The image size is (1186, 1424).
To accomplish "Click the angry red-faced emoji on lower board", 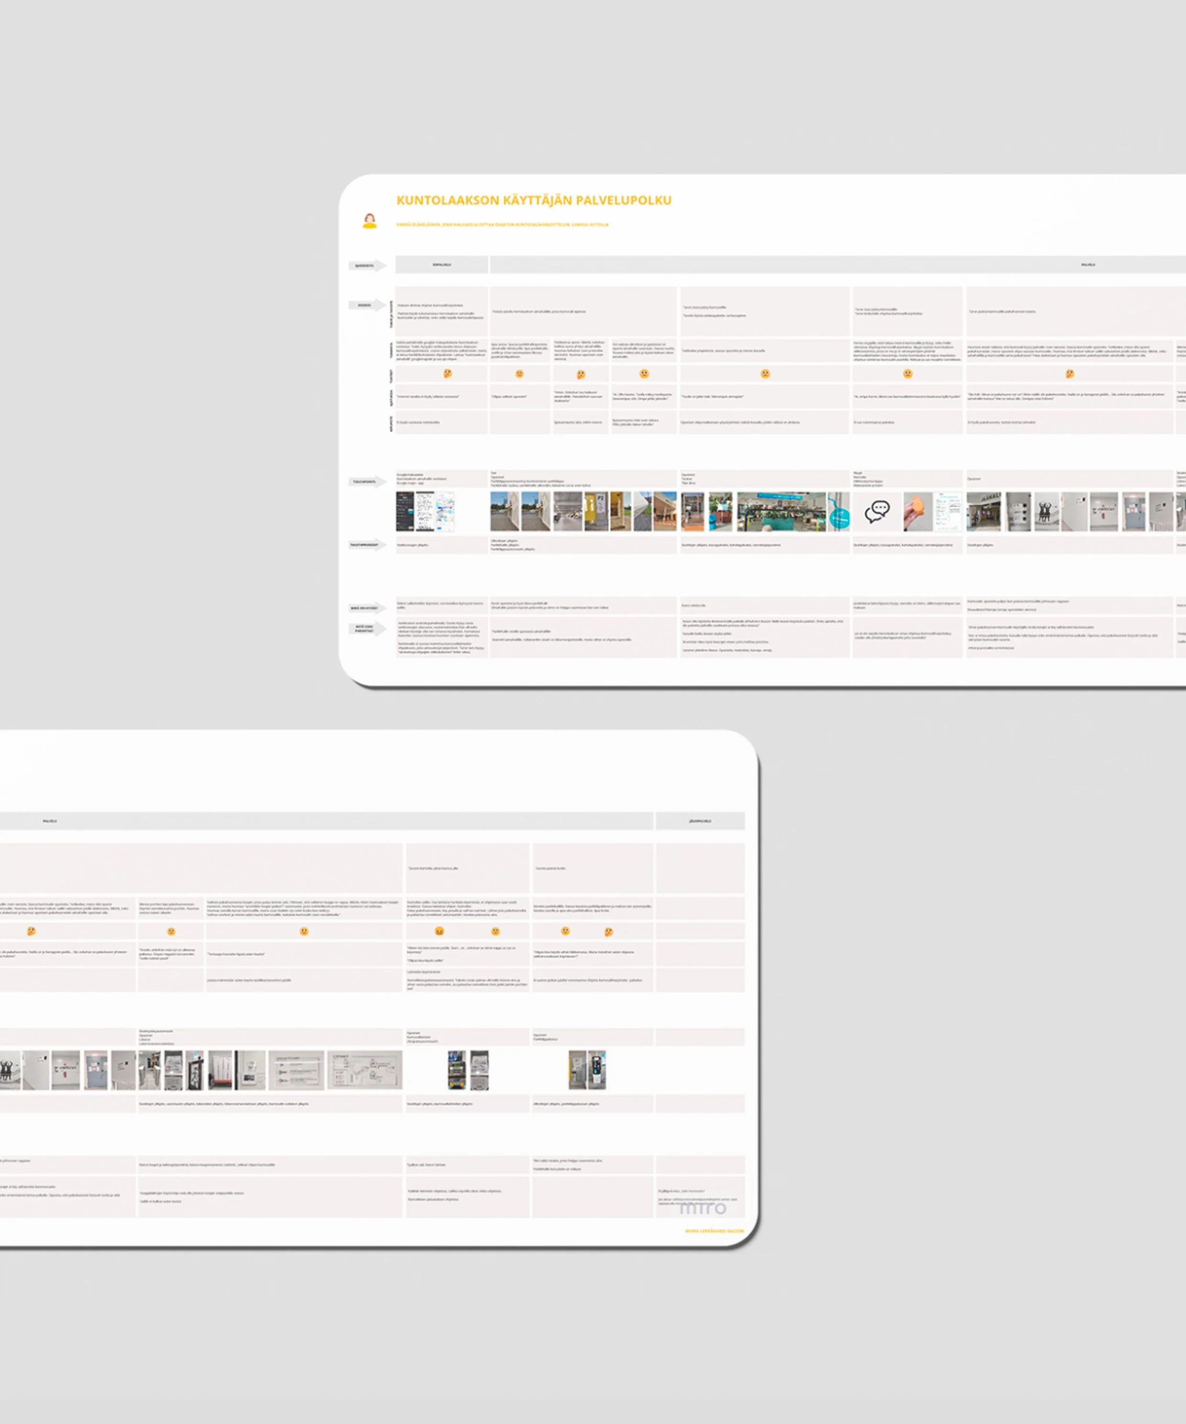I will click(x=439, y=932).
